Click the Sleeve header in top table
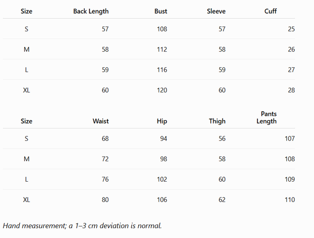Viewport: 314px width, 238px height. 216,11
